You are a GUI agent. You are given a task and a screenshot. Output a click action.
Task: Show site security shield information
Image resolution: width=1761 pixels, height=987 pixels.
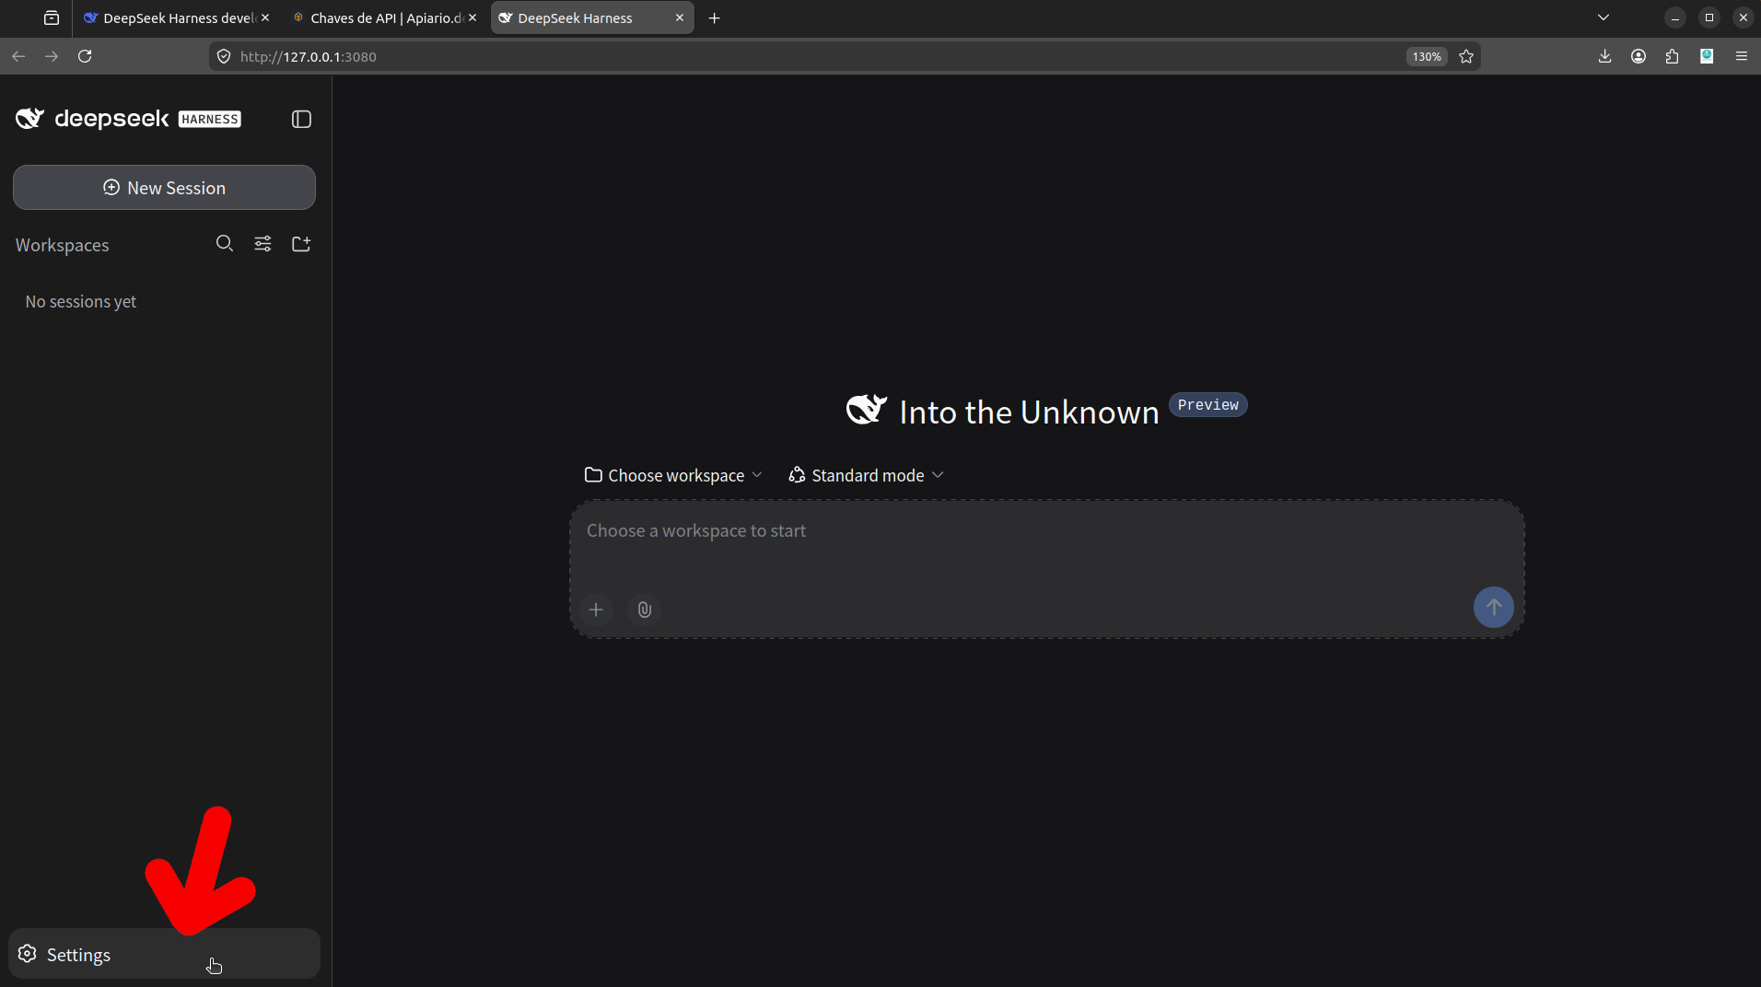[x=224, y=56]
